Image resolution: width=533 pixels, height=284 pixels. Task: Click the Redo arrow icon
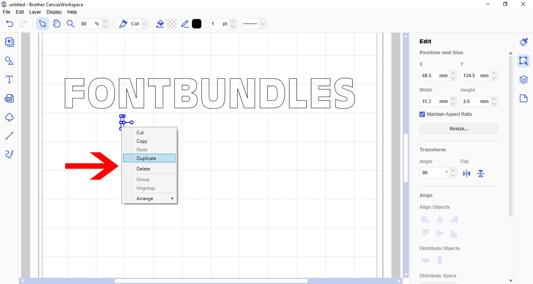point(23,24)
